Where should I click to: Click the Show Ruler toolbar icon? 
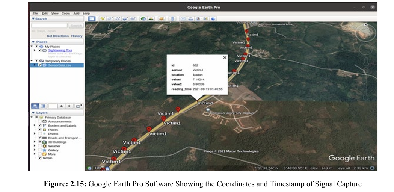point(172,18)
